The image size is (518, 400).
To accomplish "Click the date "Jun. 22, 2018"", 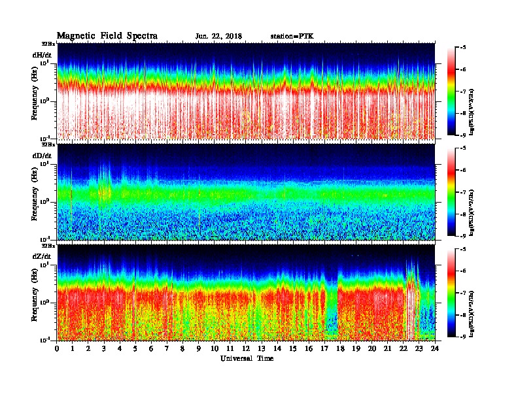I will click(218, 37).
